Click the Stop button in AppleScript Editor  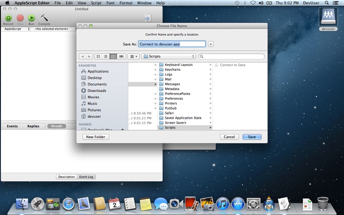(20, 20)
